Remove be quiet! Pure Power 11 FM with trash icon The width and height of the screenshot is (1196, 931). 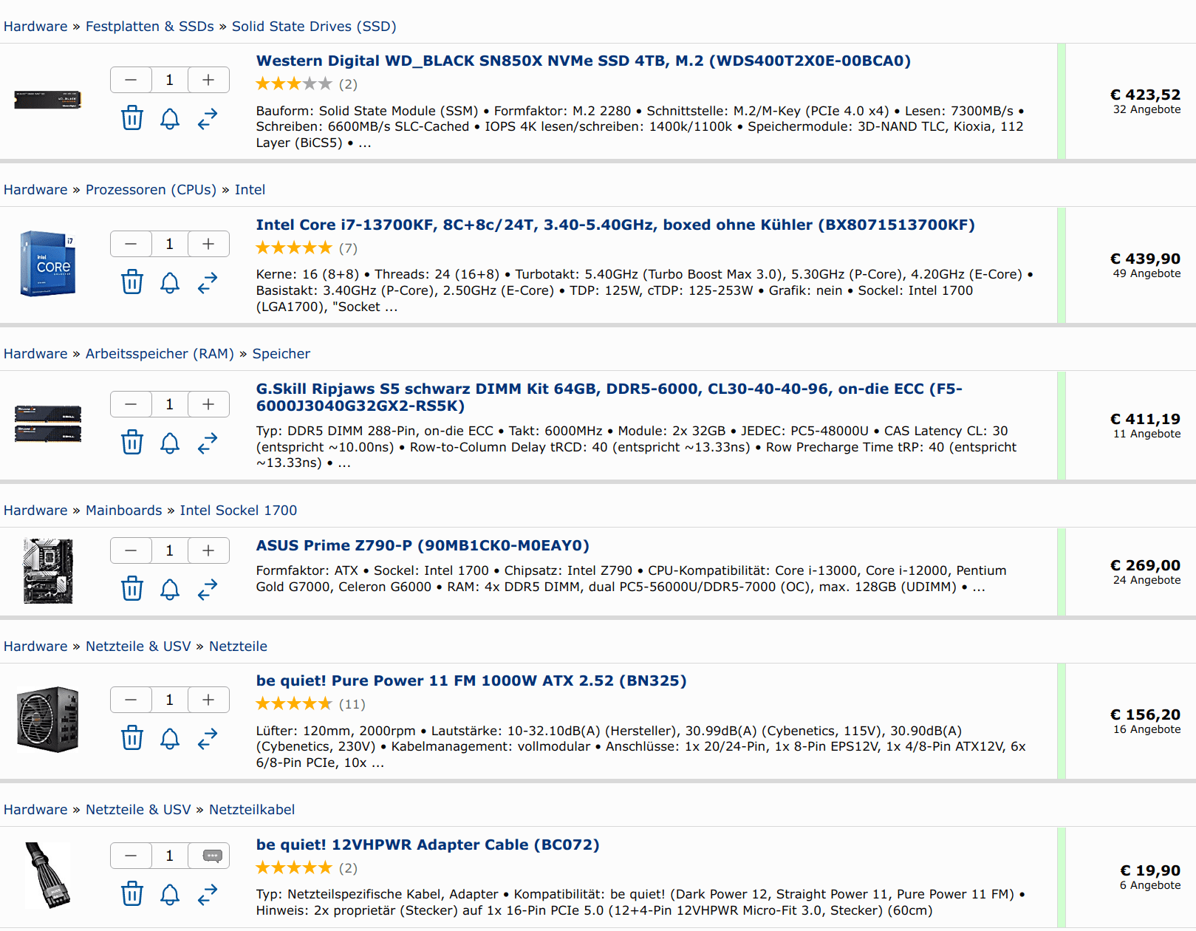tap(132, 738)
